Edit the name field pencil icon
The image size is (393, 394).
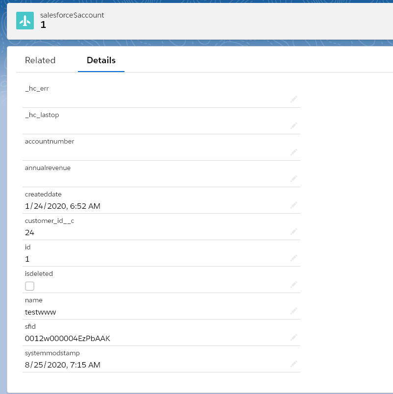click(x=294, y=311)
